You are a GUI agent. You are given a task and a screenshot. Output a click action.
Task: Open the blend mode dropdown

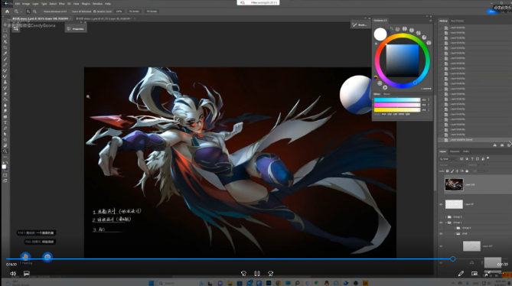coord(453,165)
